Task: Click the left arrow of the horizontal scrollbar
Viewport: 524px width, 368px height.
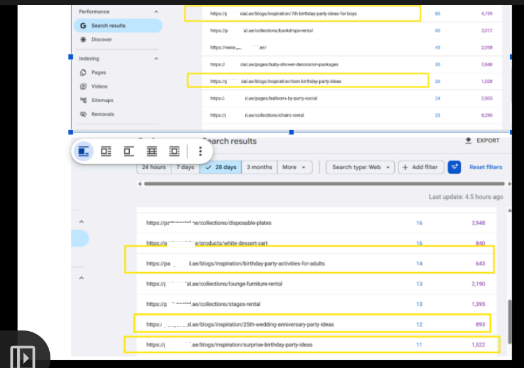Action: (140, 184)
